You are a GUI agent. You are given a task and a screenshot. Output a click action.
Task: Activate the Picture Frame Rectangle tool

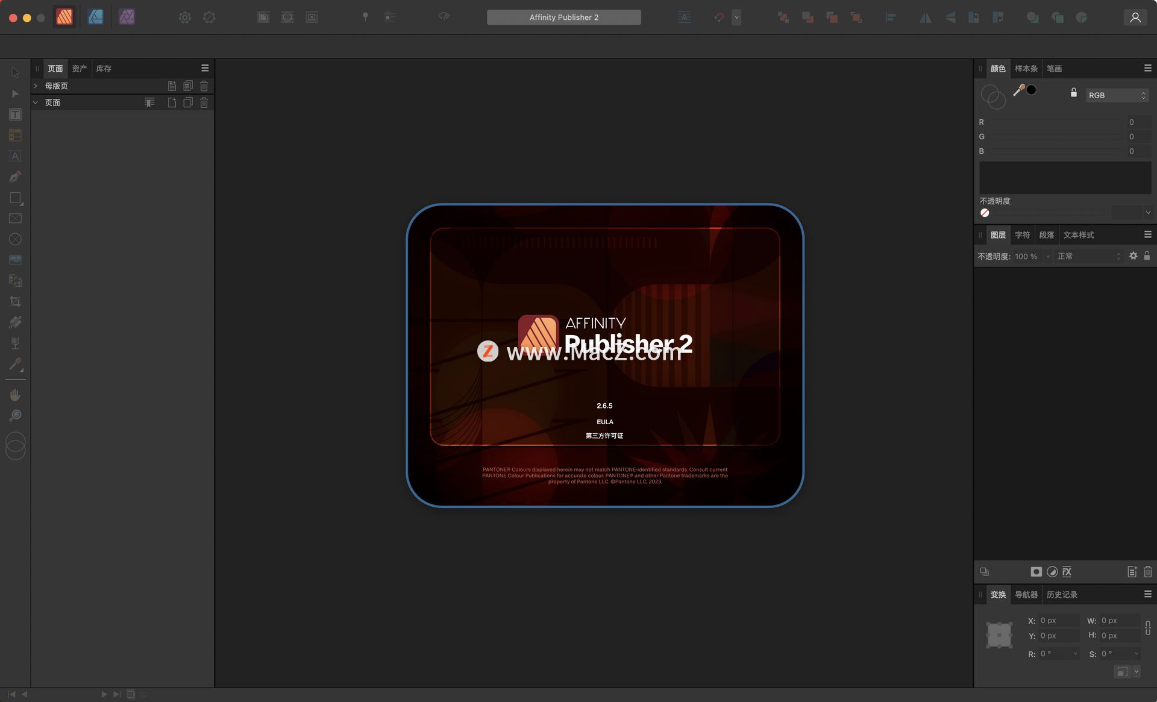click(15, 219)
